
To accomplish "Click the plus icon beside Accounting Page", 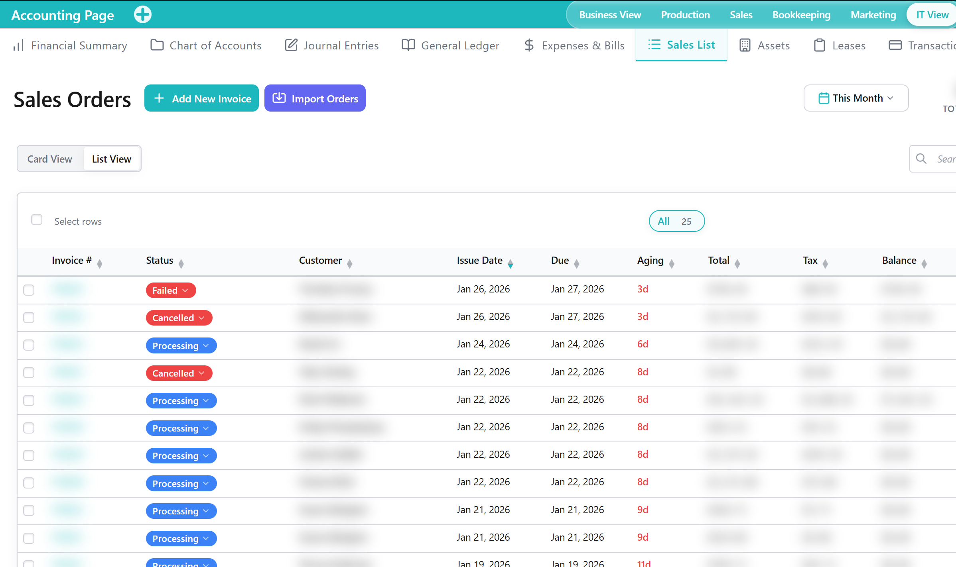I will [x=142, y=15].
